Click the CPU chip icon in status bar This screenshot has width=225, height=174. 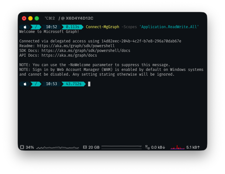coord(22,147)
